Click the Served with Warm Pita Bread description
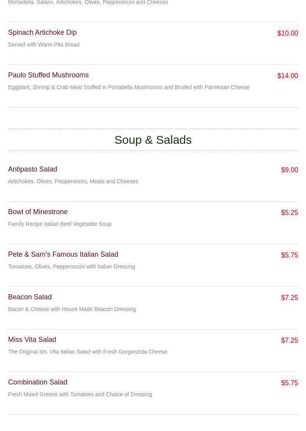 (44, 45)
